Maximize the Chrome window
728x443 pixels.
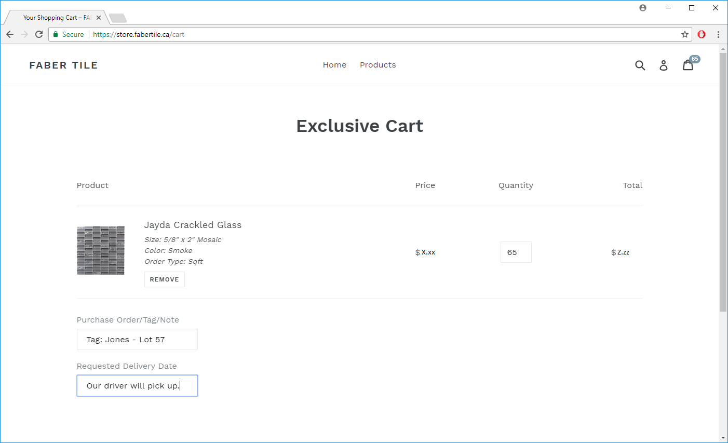[x=692, y=8]
